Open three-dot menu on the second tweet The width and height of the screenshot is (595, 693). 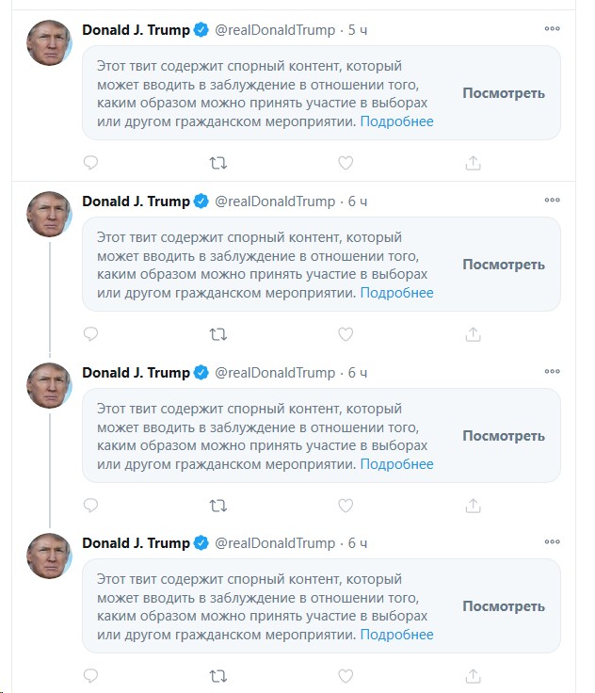point(552,200)
